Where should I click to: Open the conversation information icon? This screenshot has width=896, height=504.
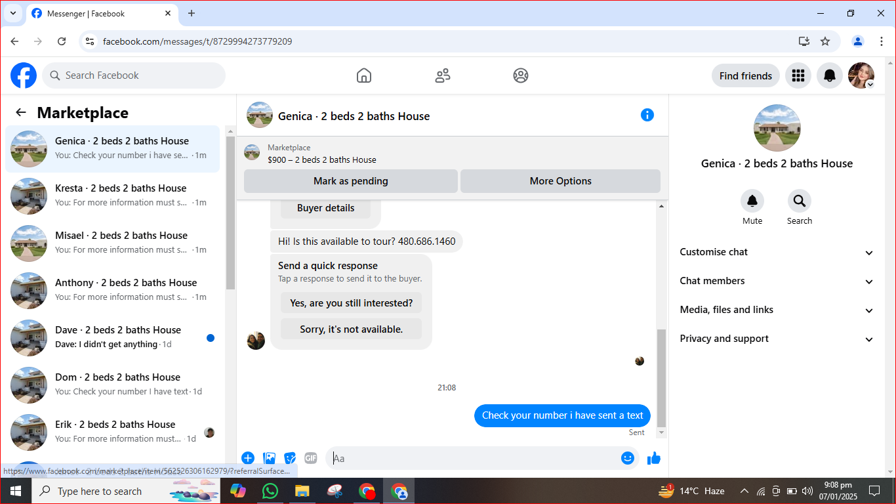[647, 115]
